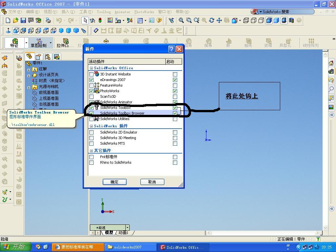Open the solidworks2007 taskbar folder
The width and height of the screenshot is (336, 252).
(130, 247)
